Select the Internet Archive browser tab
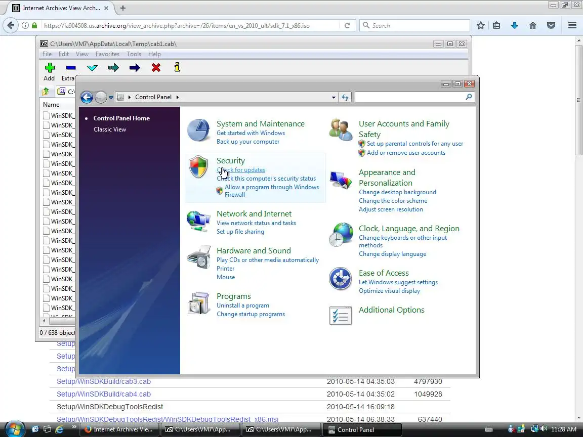Image resolution: width=583 pixels, height=437 pixels. tap(61, 8)
